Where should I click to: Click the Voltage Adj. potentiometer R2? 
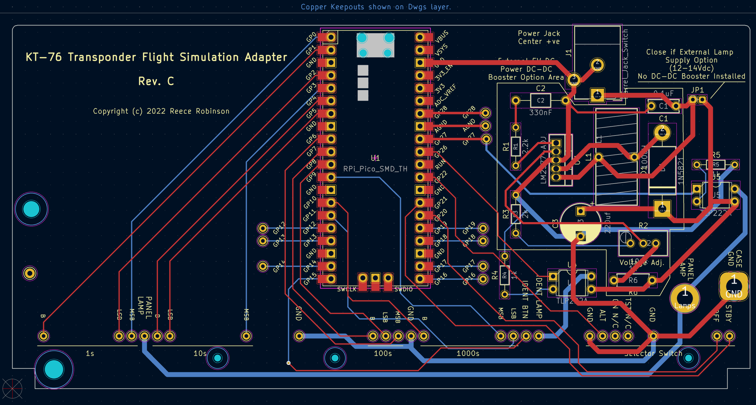[x=642, y=243]
